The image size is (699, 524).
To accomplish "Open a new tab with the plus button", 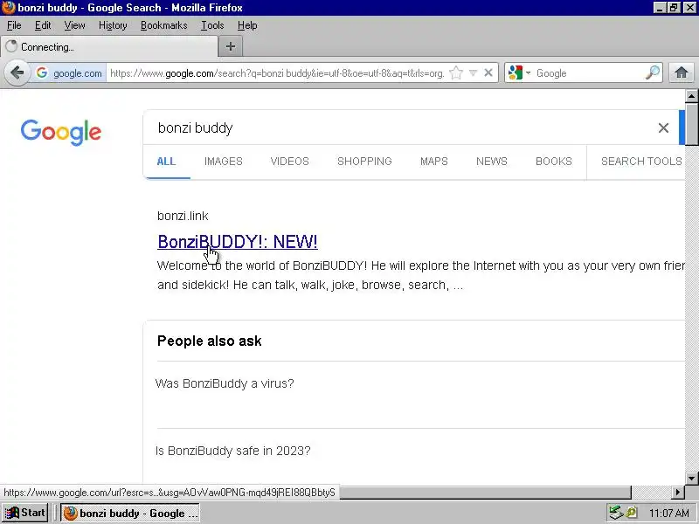I will pos(231,46).
